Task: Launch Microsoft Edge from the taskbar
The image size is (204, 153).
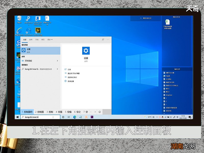Action: point(75,117)
